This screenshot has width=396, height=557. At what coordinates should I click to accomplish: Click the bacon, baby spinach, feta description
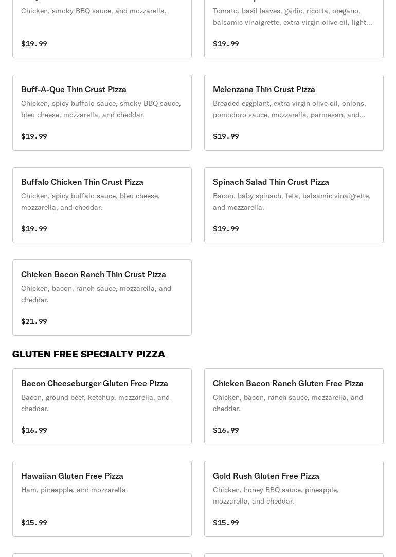click(292, 201)
